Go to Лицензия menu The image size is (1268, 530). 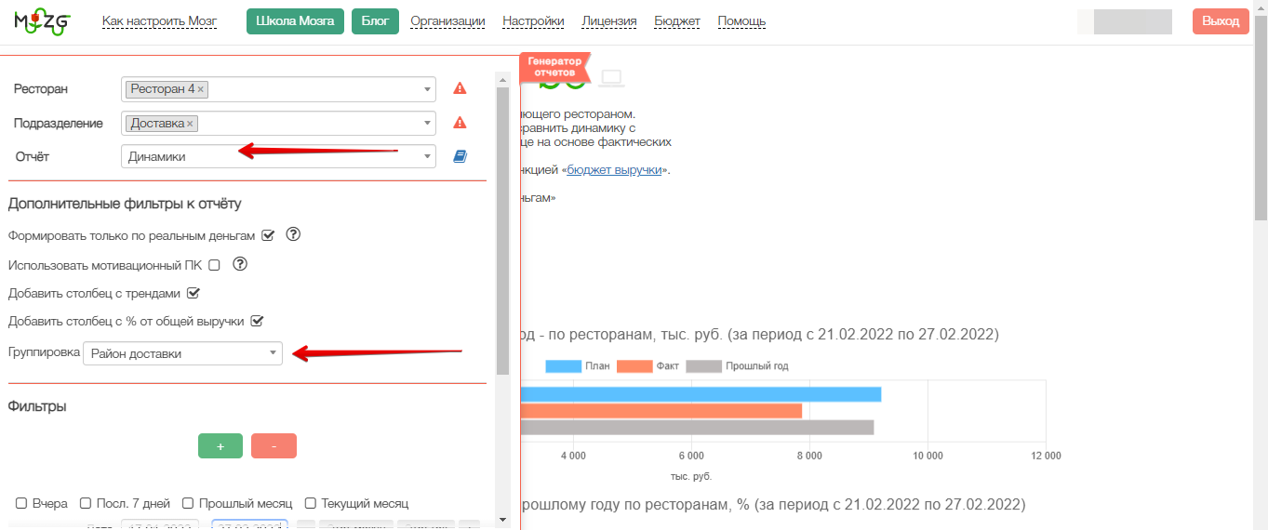pos(609,21)
